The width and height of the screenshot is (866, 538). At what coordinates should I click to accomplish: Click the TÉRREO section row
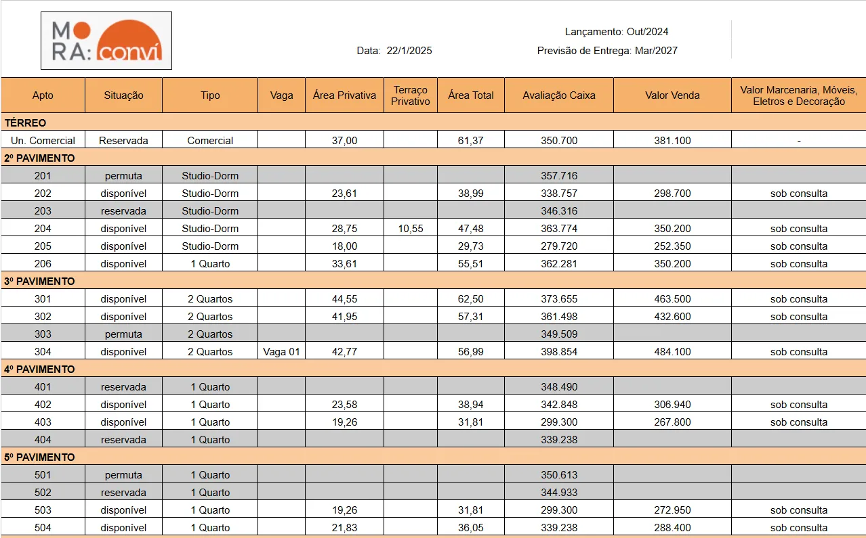point(433,122)
